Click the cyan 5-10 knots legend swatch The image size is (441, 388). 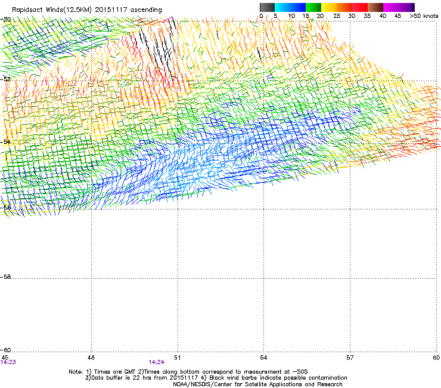click(282, 7)
